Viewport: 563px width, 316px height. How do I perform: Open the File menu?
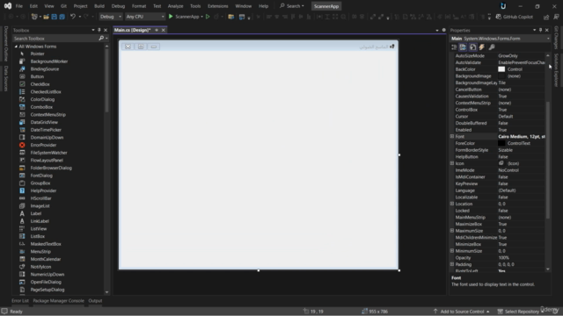click(19, 6)
